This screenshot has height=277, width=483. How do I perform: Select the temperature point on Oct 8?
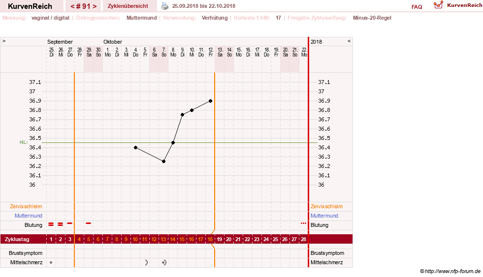[x=173, y=142]
